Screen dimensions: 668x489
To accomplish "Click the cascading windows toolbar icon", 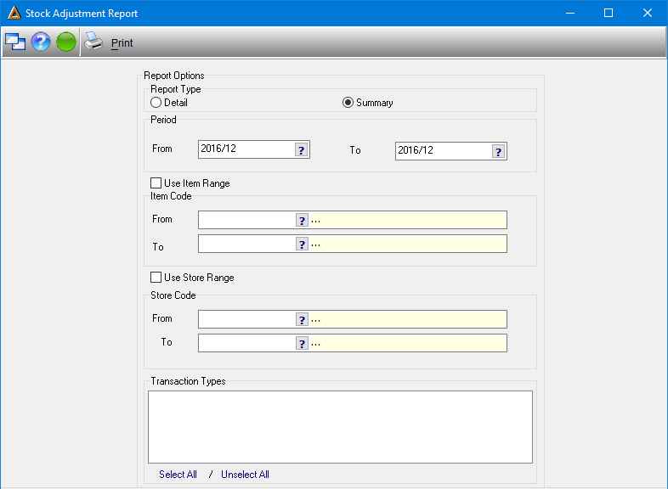I will (15, 42).
